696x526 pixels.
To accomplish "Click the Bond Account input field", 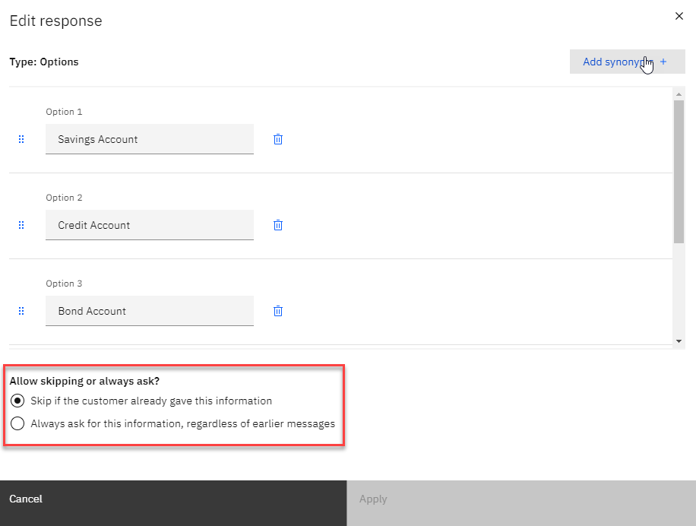I will 150,311.
